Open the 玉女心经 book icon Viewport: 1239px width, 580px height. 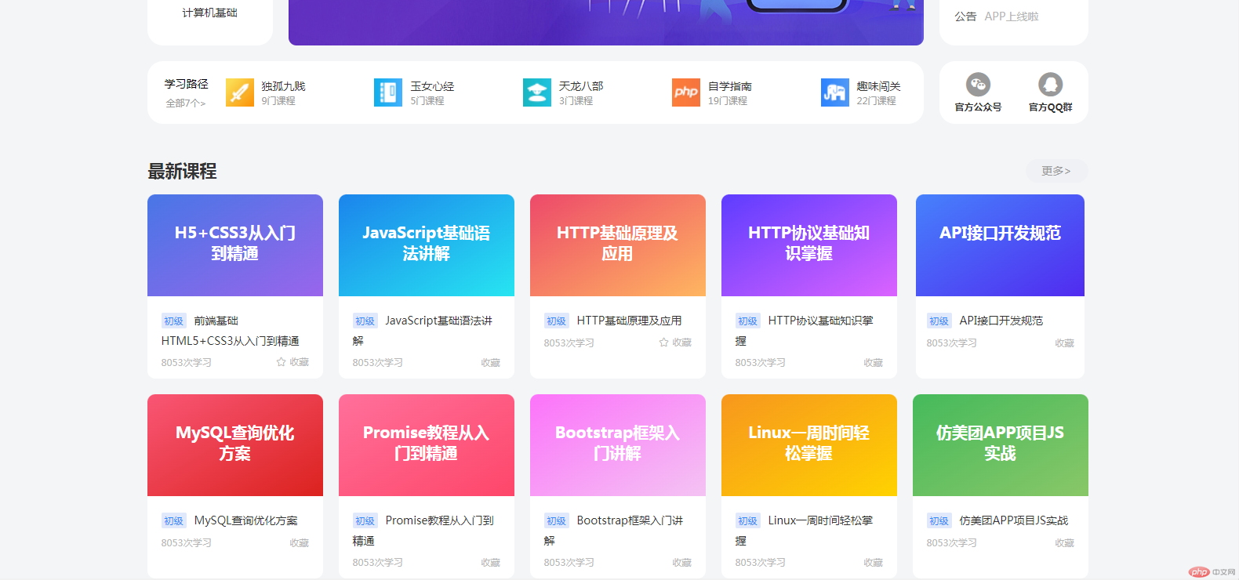[388, 92]
